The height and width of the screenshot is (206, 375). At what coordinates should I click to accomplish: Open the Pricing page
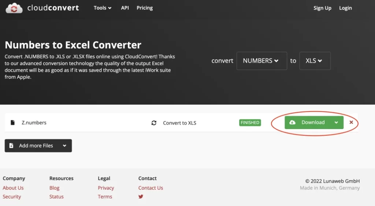click(x=145, y=8)
